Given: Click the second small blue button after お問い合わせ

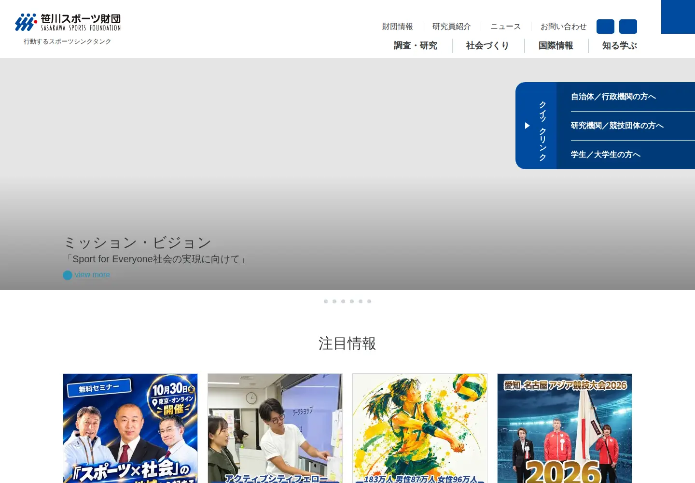Looking at the screenshot, I should [x=628, y=27].
